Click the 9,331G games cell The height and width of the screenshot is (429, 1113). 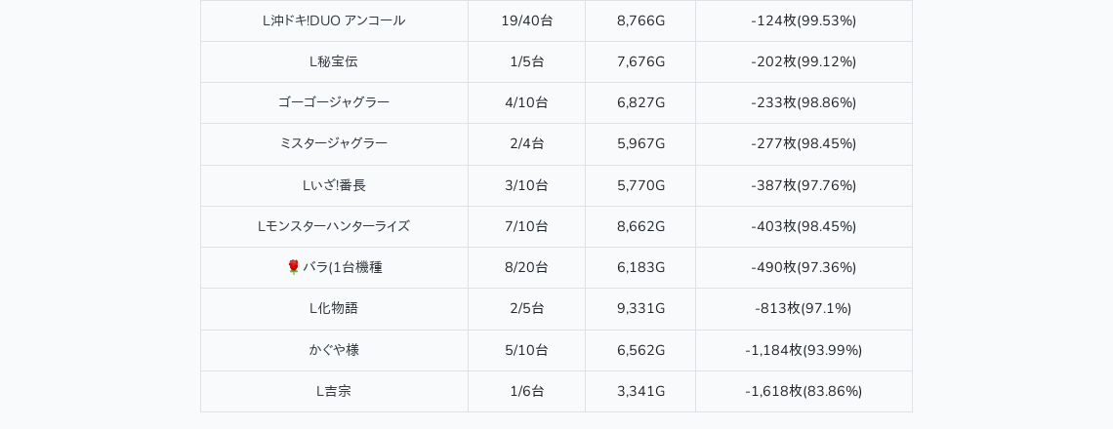640,308
